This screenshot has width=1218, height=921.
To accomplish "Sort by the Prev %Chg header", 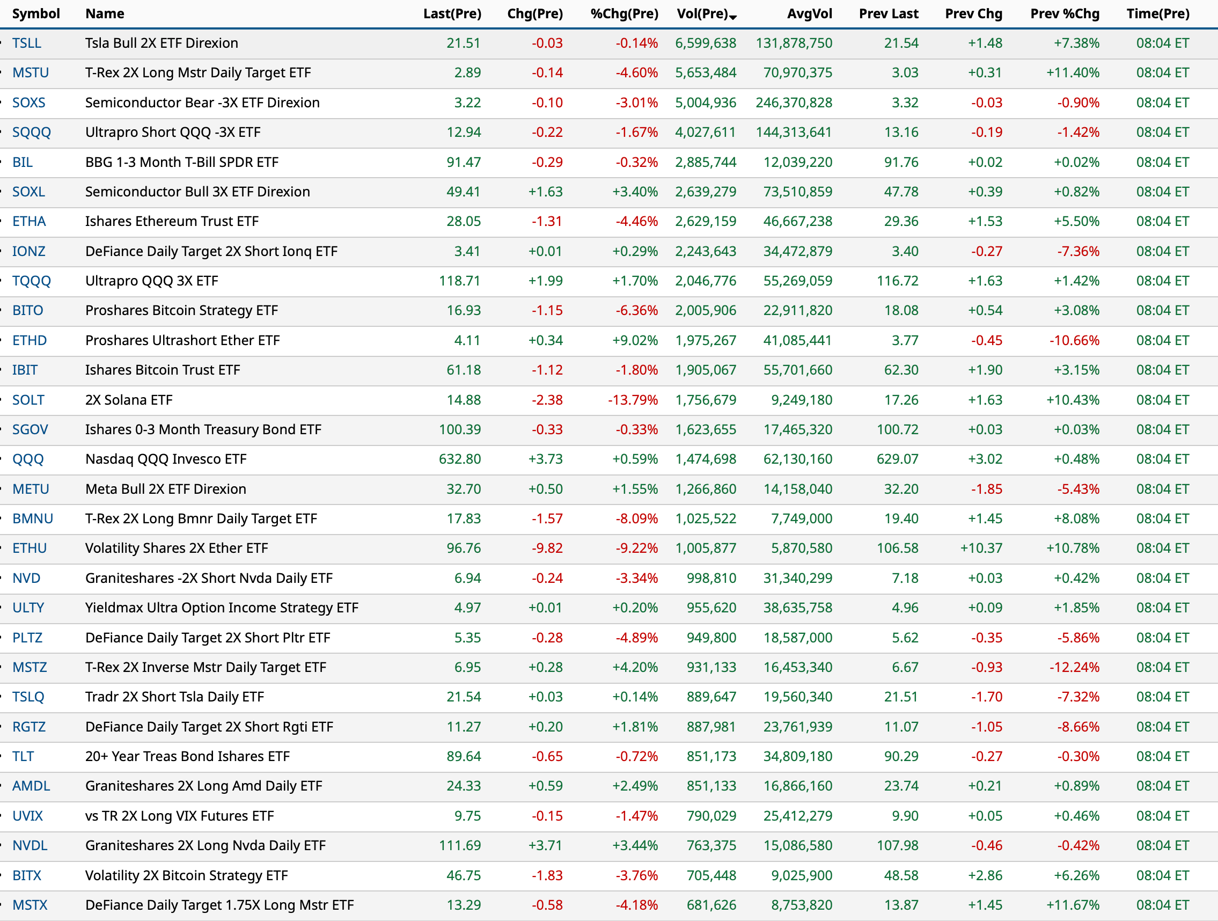I will 1064,14.
